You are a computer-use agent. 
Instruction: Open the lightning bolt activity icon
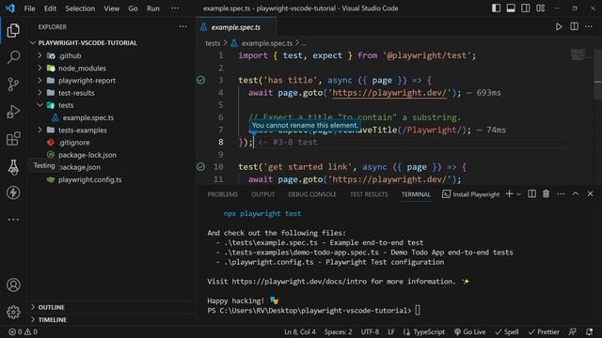[13, 192]
